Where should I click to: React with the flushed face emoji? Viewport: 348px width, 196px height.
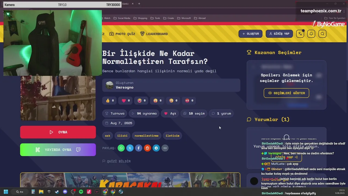(173, 100)
